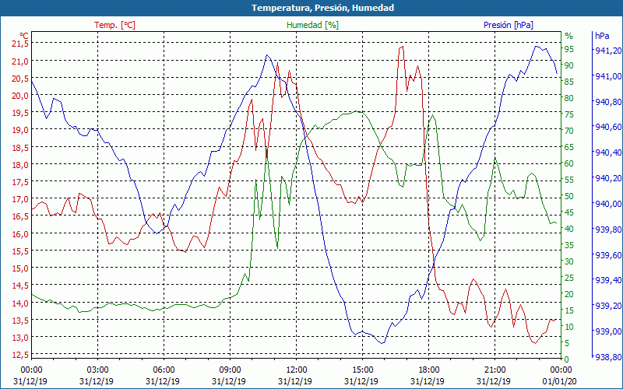
Task: Click '85' on the green humidity axis
Action: point(569,82)
